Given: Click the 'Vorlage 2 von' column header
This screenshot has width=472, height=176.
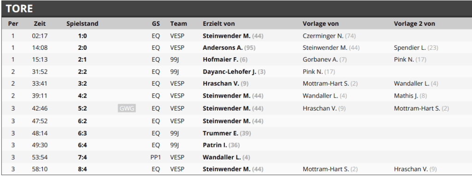Looking at the screenshot, I should pos(414,23).
